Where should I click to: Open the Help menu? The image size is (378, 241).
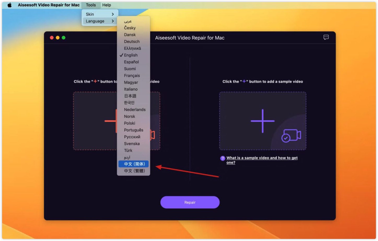[107, 5]
